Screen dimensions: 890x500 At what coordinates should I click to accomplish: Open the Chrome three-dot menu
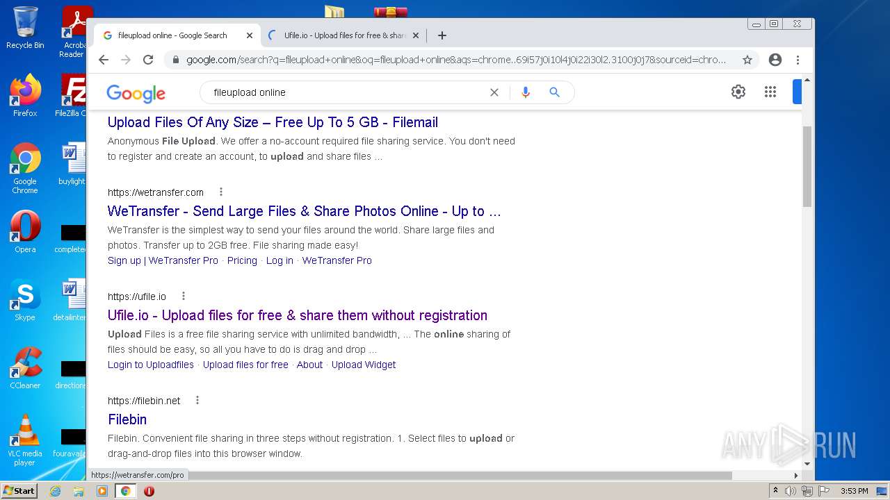pos(798,60)
